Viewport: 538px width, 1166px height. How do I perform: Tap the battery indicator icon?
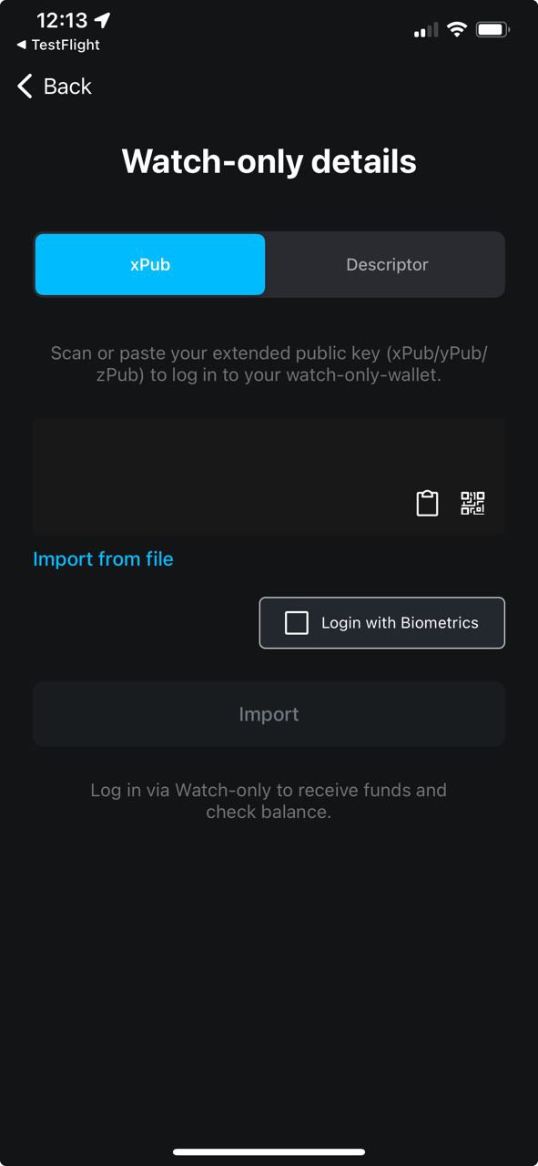tap(492, 30)
